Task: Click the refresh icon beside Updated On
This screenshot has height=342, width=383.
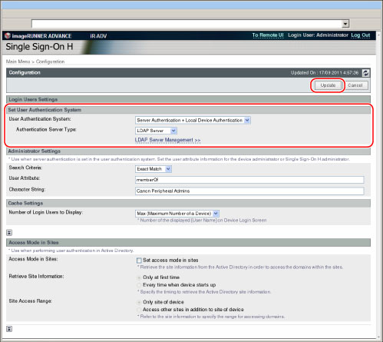Action: pos(365,73)
